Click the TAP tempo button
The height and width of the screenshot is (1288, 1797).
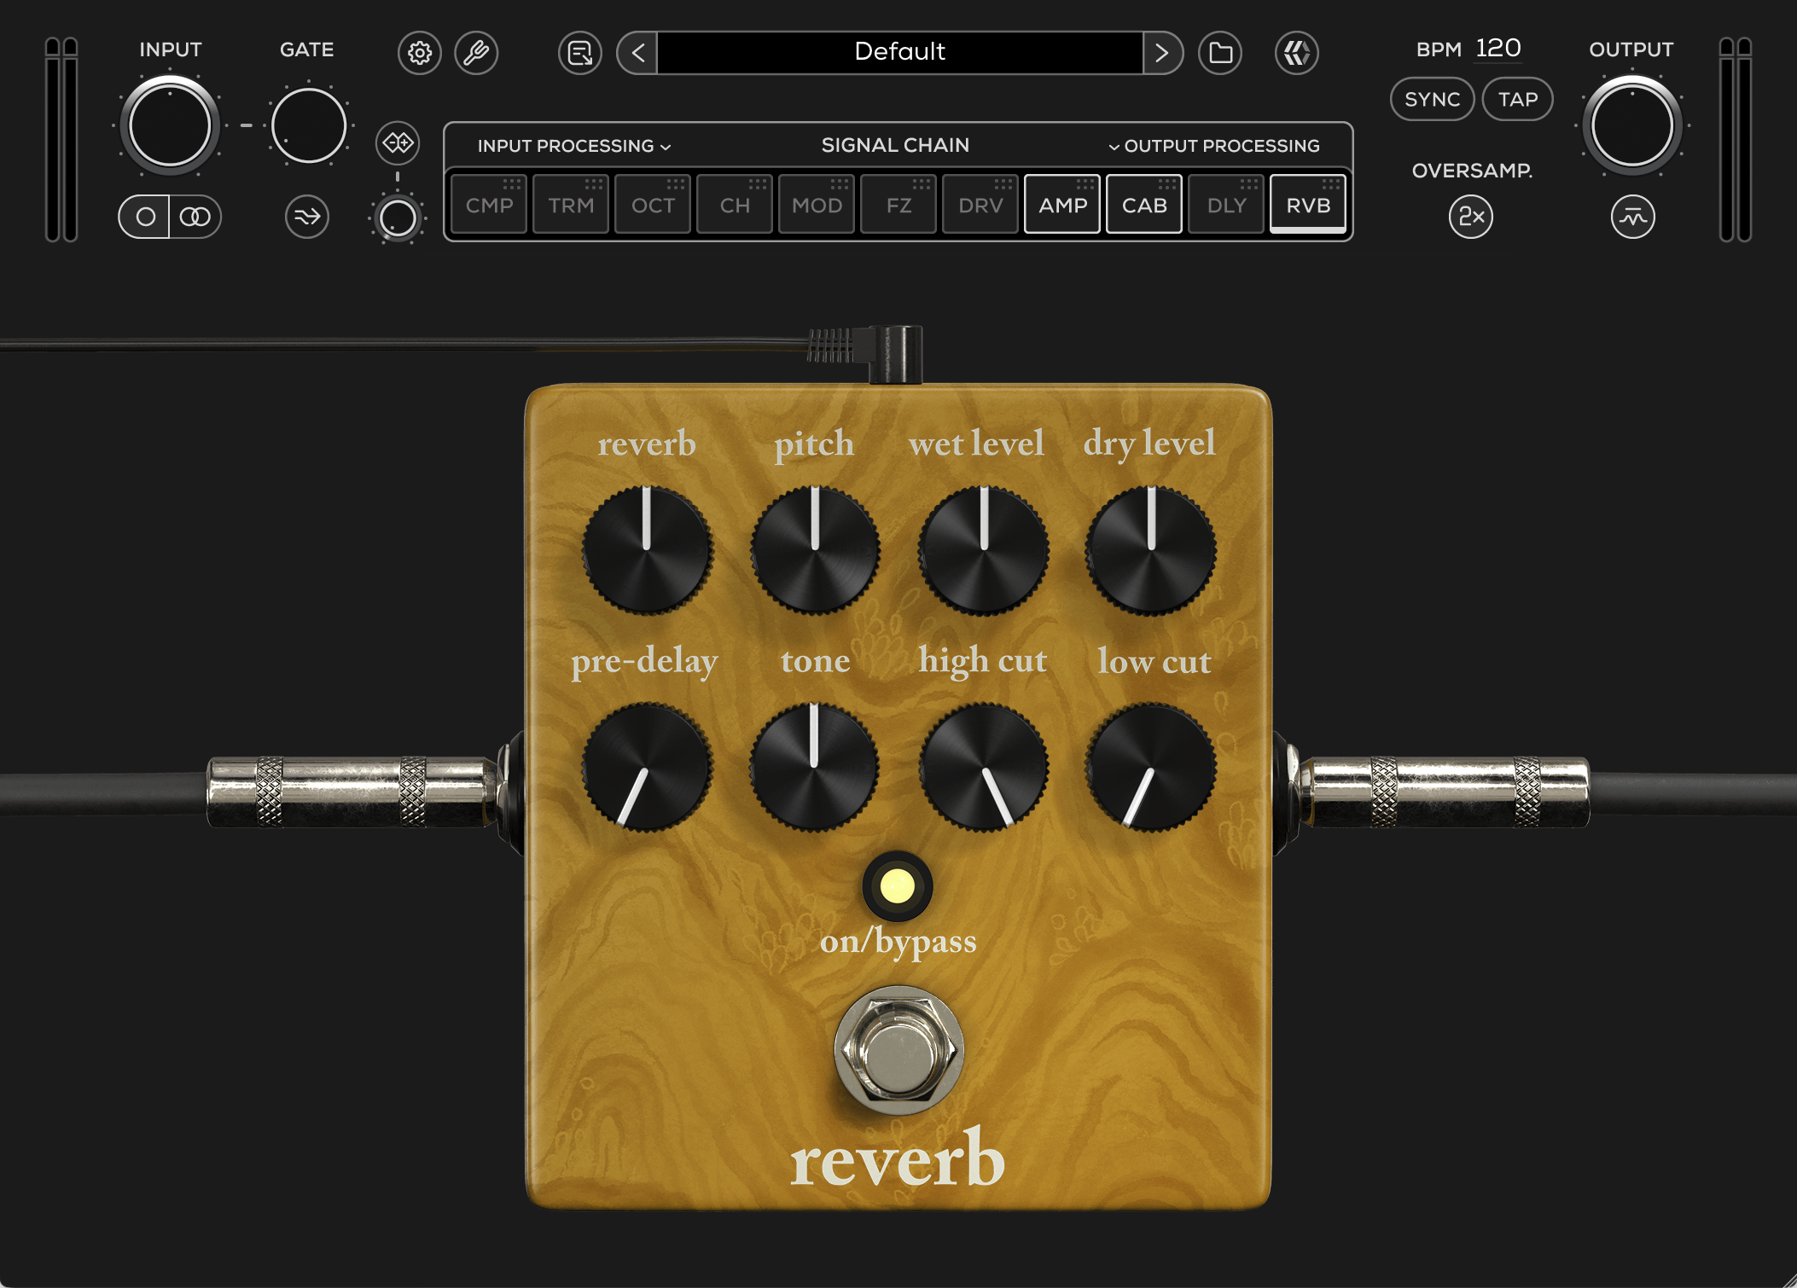(x=1518, y=99)
